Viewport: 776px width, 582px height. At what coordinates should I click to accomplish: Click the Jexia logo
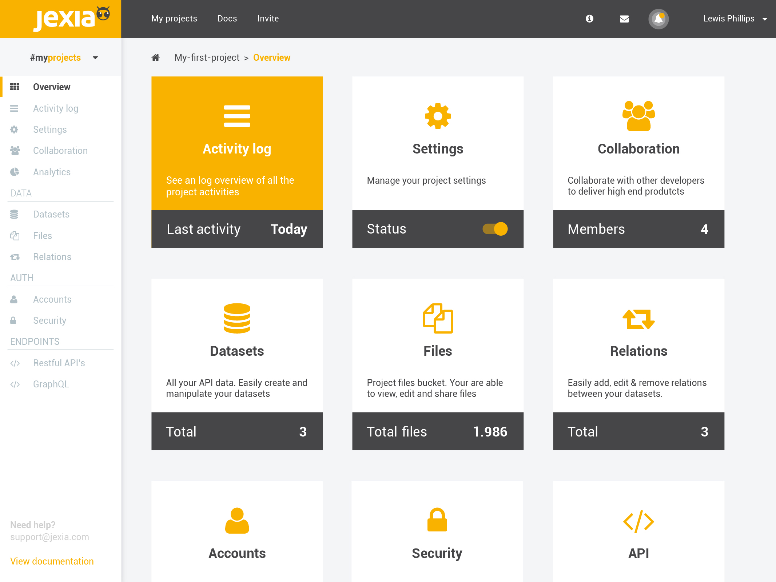pyautogui.click(x=71, y=19)
